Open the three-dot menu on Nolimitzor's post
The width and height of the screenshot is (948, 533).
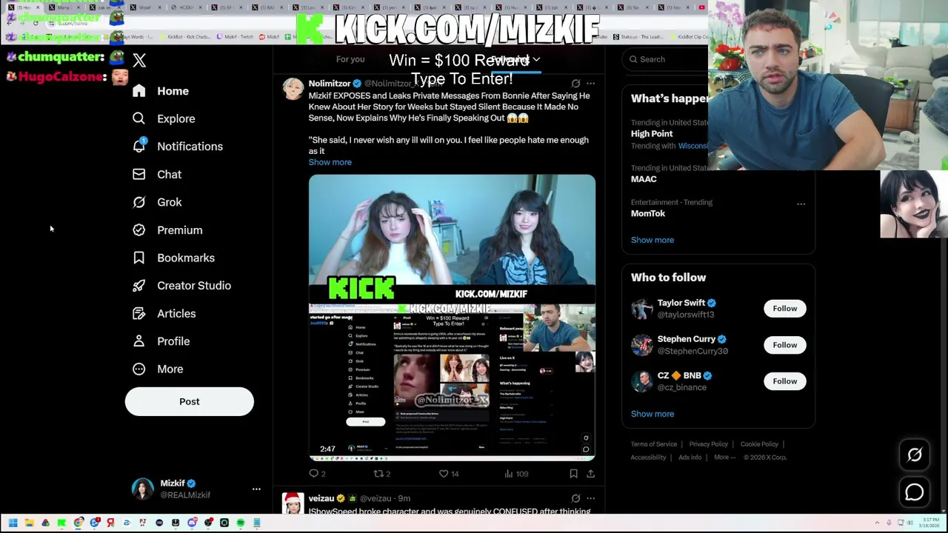click(590, 84)
